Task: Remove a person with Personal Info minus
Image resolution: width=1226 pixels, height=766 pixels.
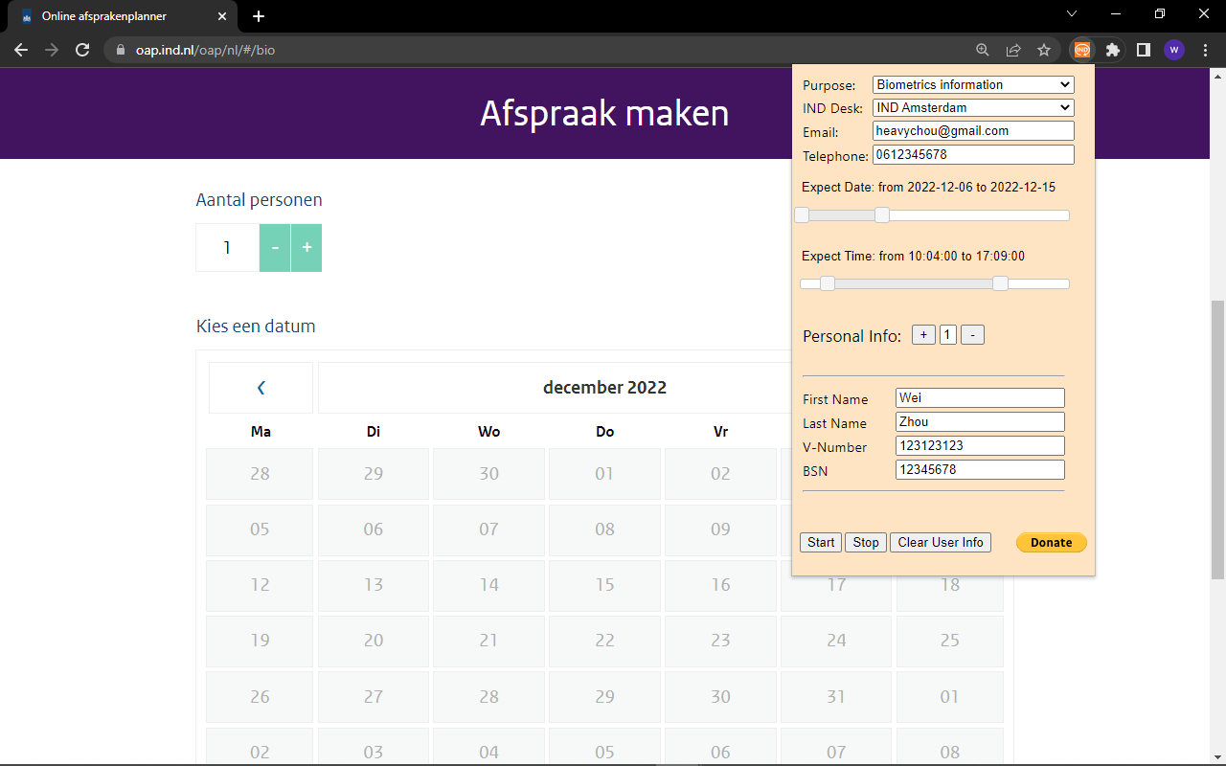Action: (972, 335)
